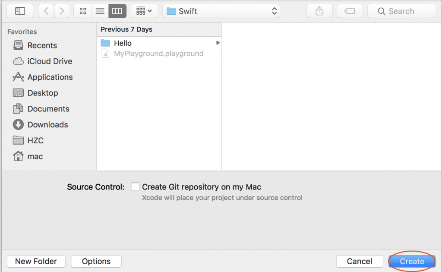Switch to column view
Viewport: 442px width, 272px height.
(117, 11)
